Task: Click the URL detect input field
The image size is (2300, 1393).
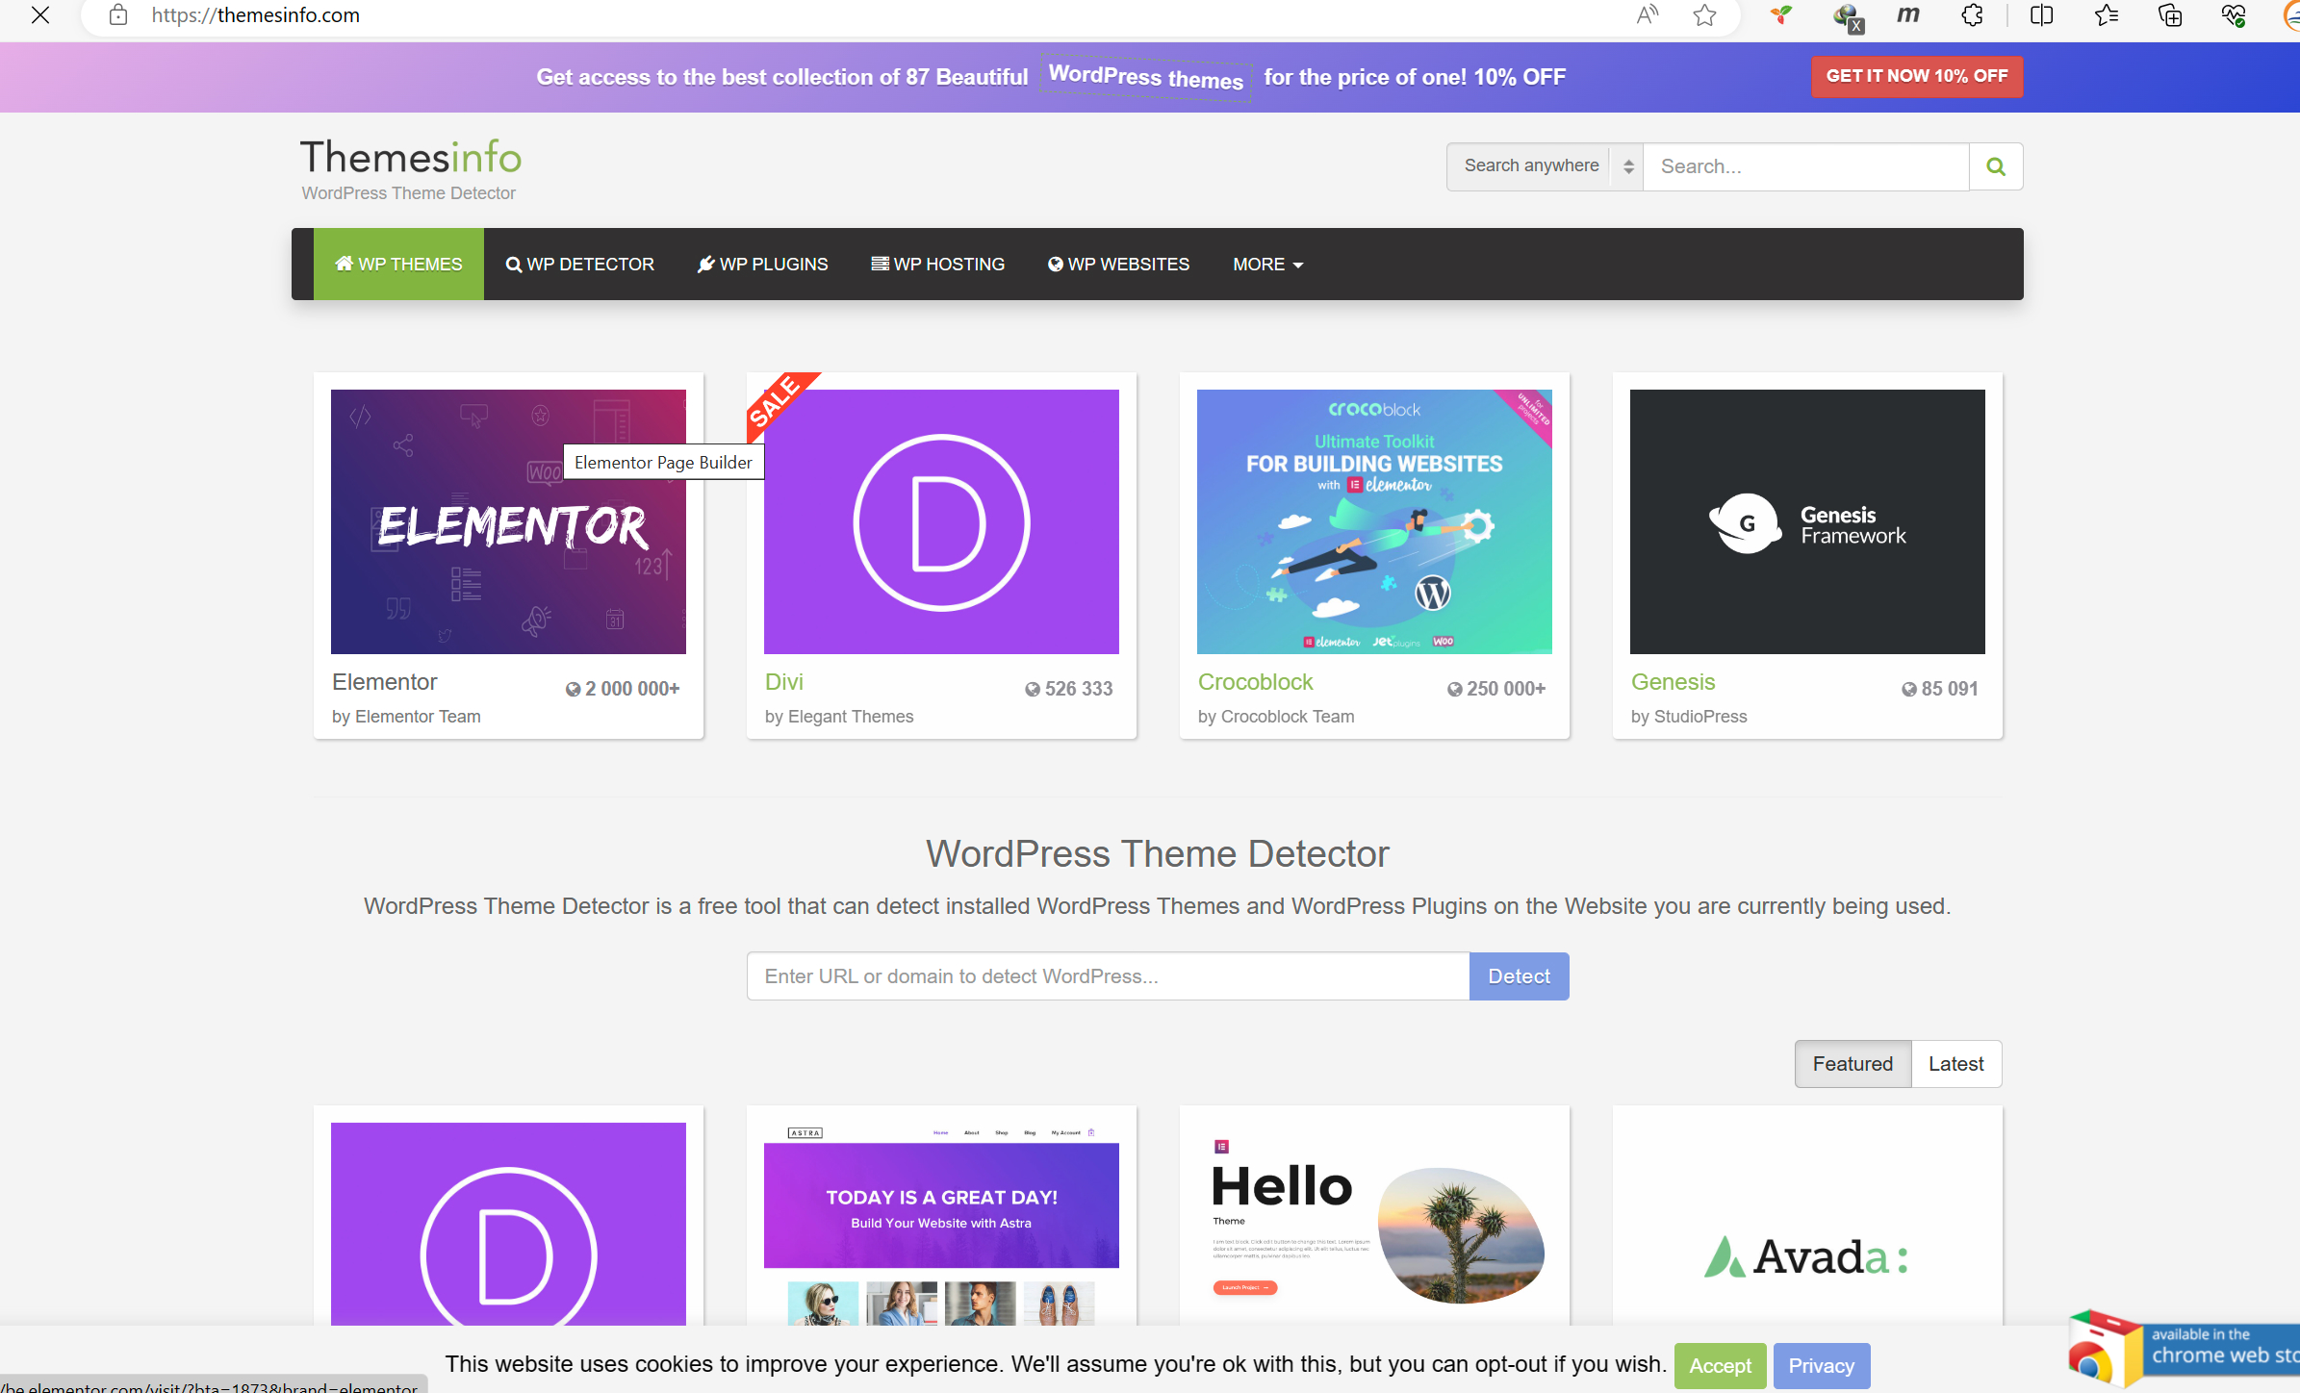Action: click(x=1107, y=976)
